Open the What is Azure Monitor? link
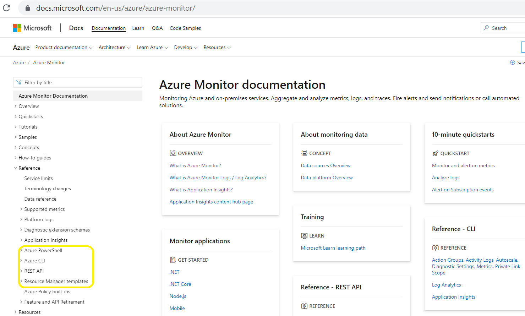 click(195, 165)
